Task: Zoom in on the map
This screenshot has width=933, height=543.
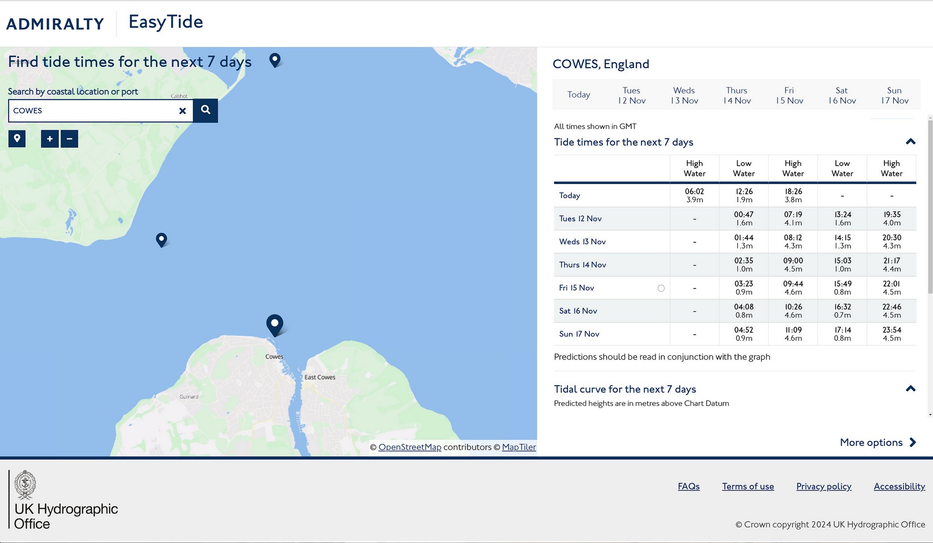Action: (50, 139)
